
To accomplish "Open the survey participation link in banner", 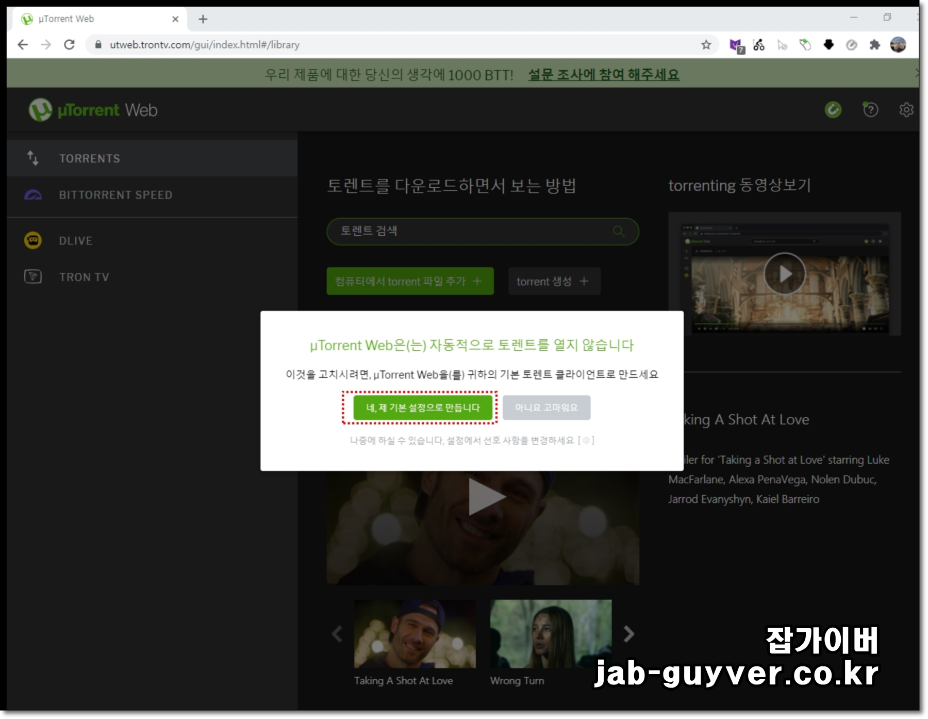I will click(604, 75).
